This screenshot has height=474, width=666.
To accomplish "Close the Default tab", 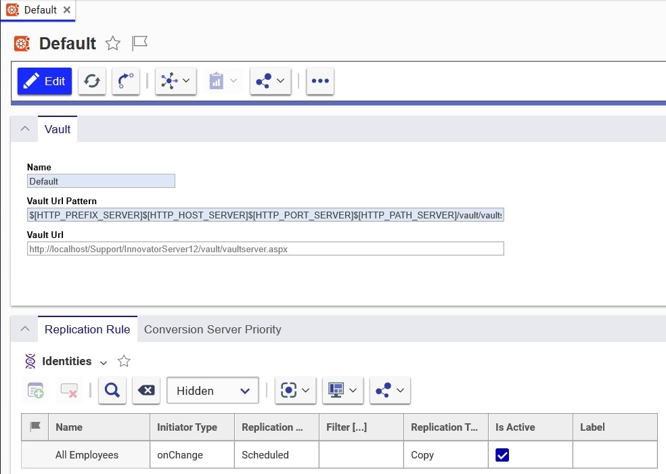I will [67, 9].
